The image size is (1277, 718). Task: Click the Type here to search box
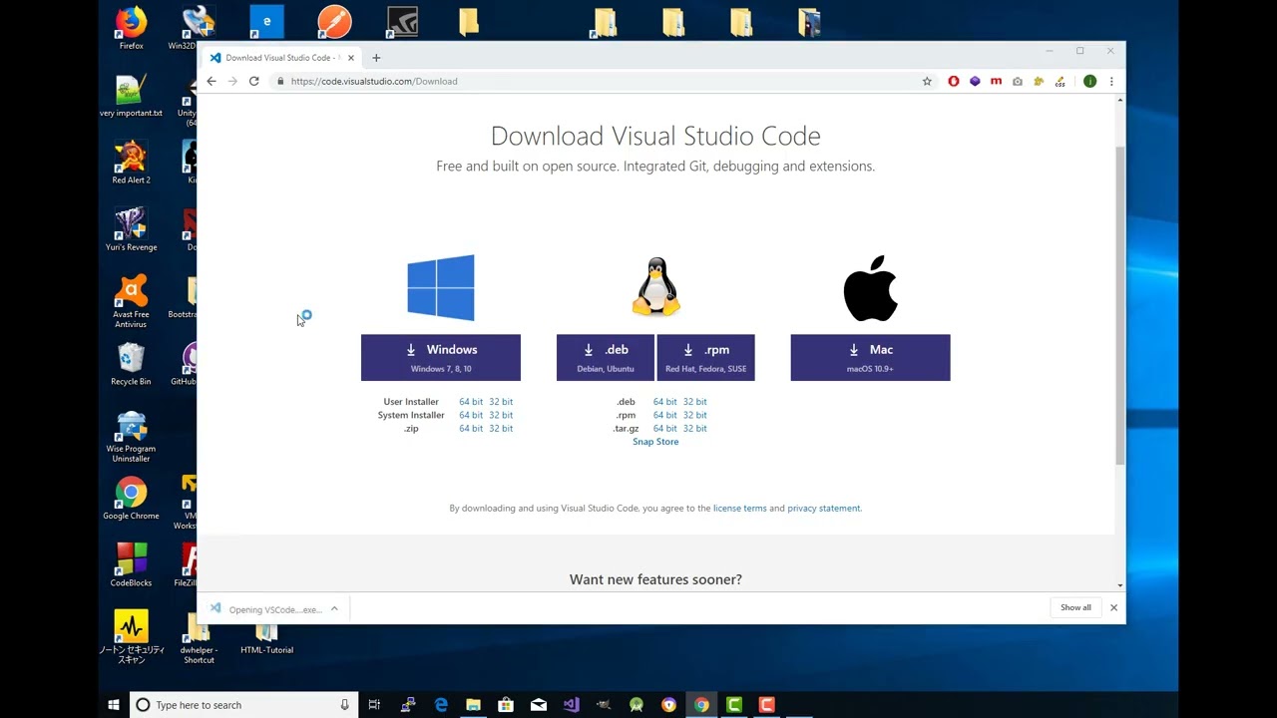tap(243, 705)
